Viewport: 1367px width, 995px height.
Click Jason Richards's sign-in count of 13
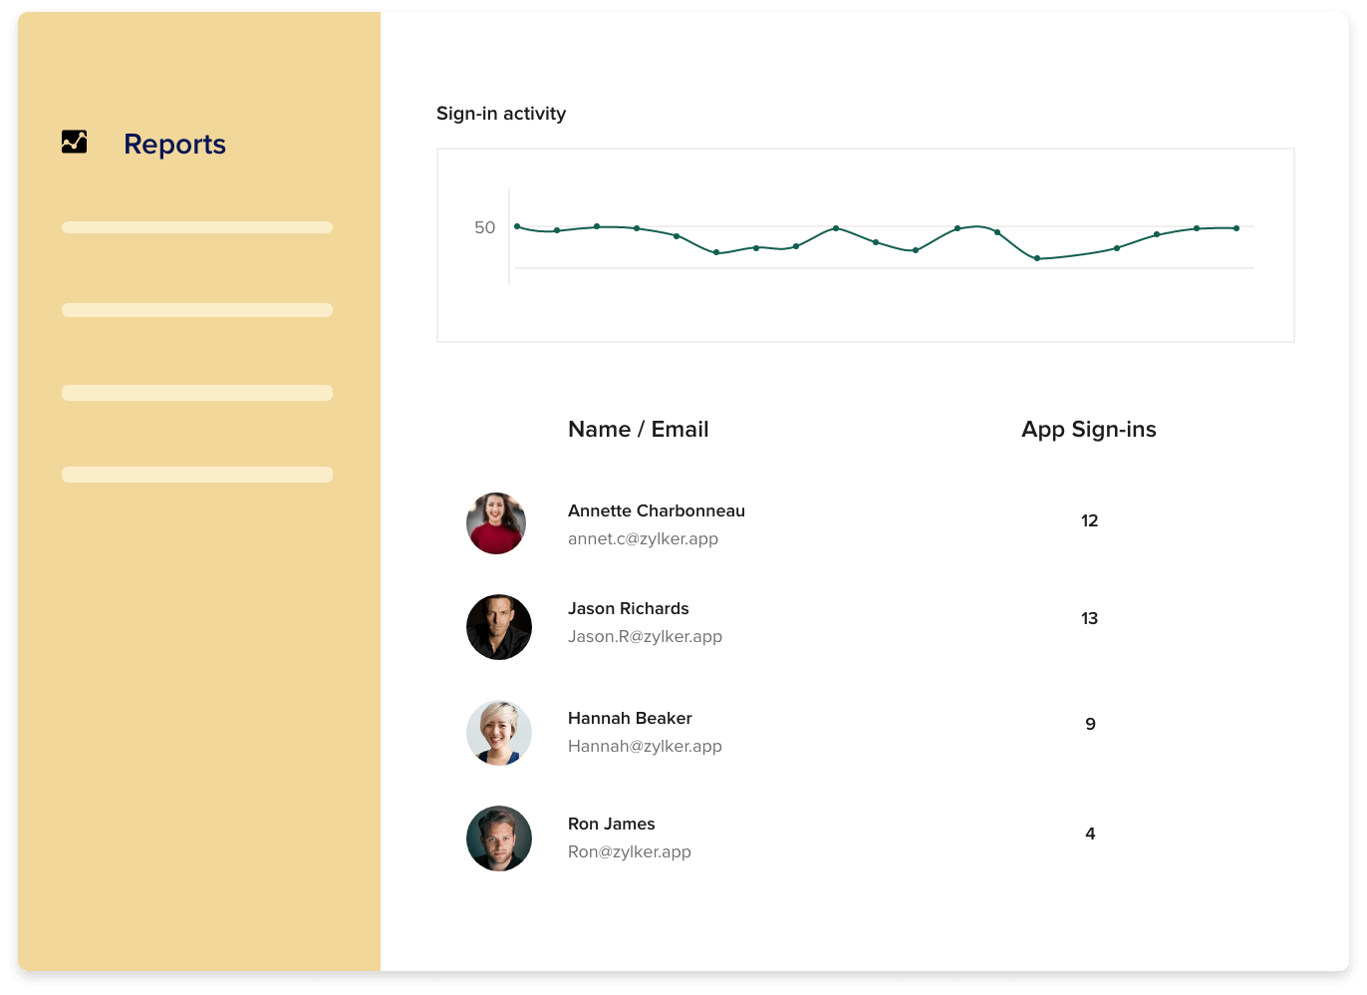pos(1090,618)
